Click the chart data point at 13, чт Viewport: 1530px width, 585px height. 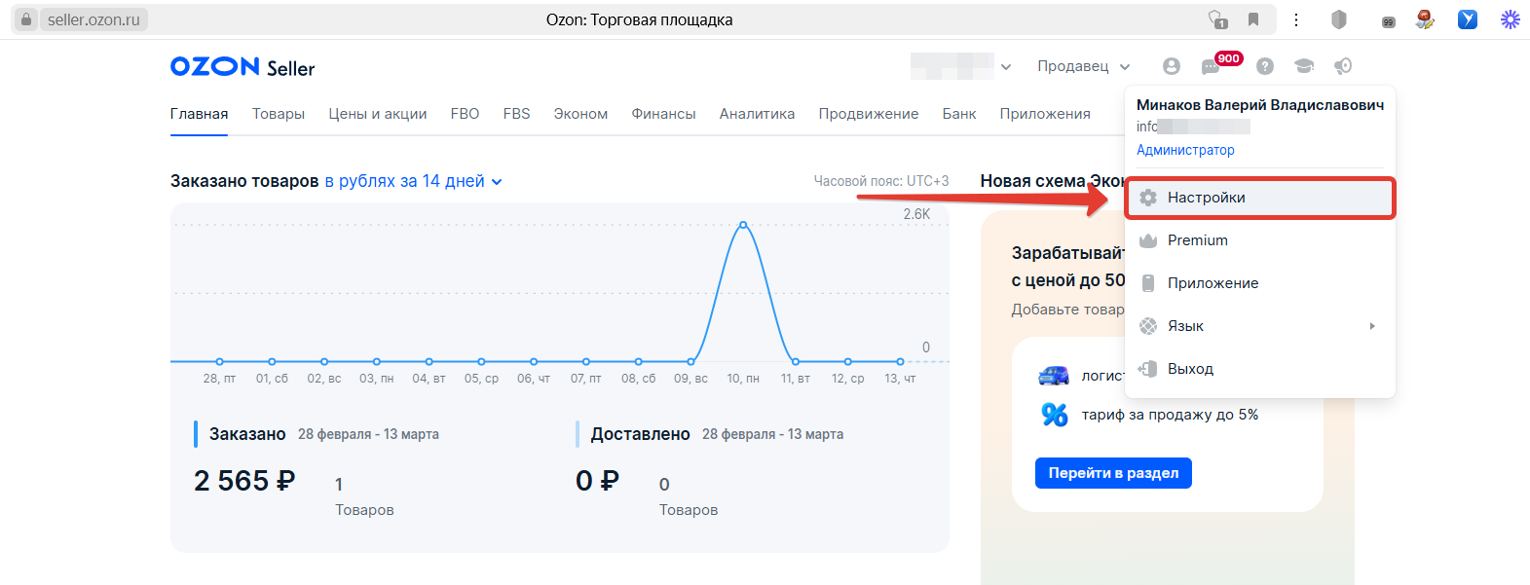point(900,361)
